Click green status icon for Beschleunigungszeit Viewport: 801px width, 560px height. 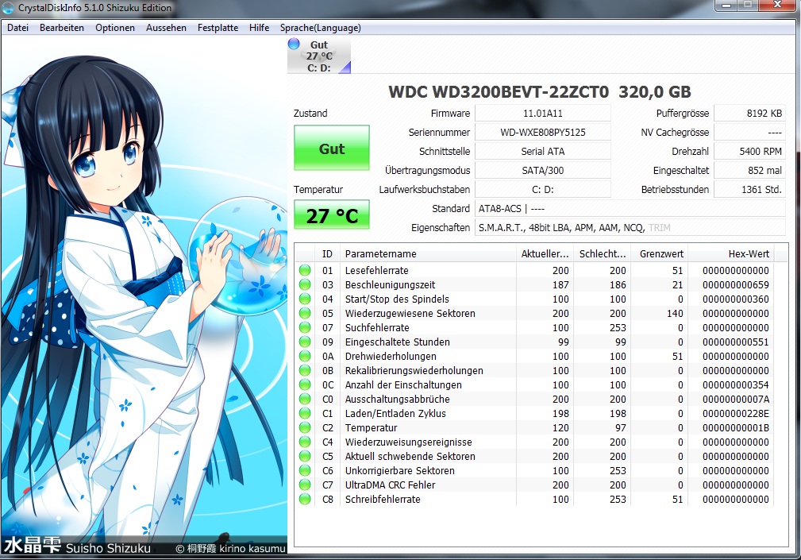tap(305, 284)
